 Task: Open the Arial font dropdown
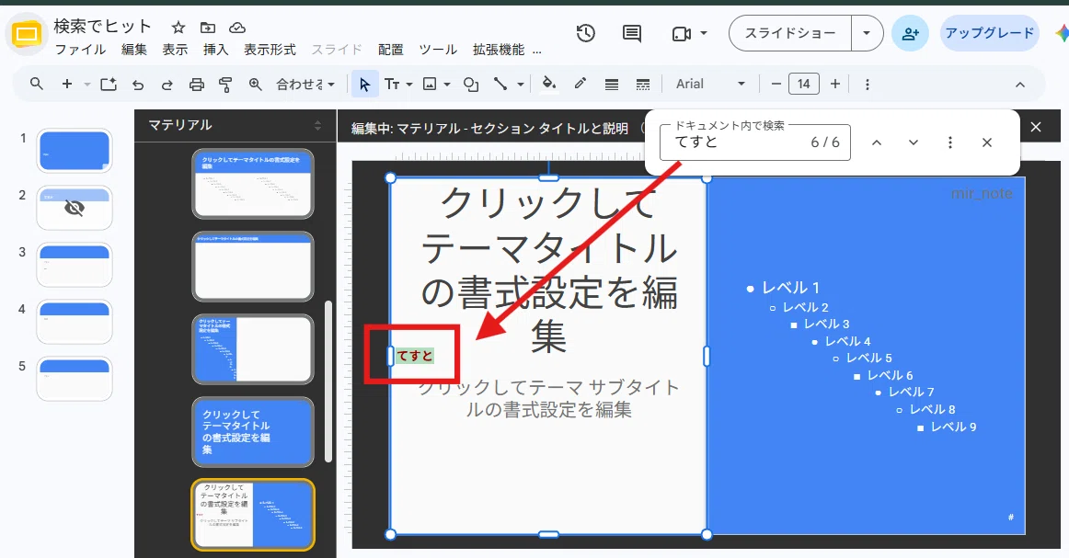pyautogui.click(x=710, y=84)
